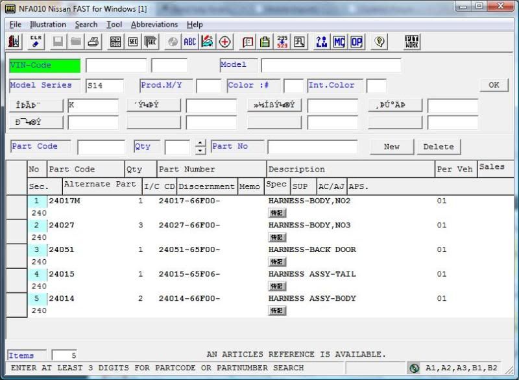The height and width of the screenshot is (380, 519).
Task: Click the printer icon in toolbar
Action: pos(93,42)
